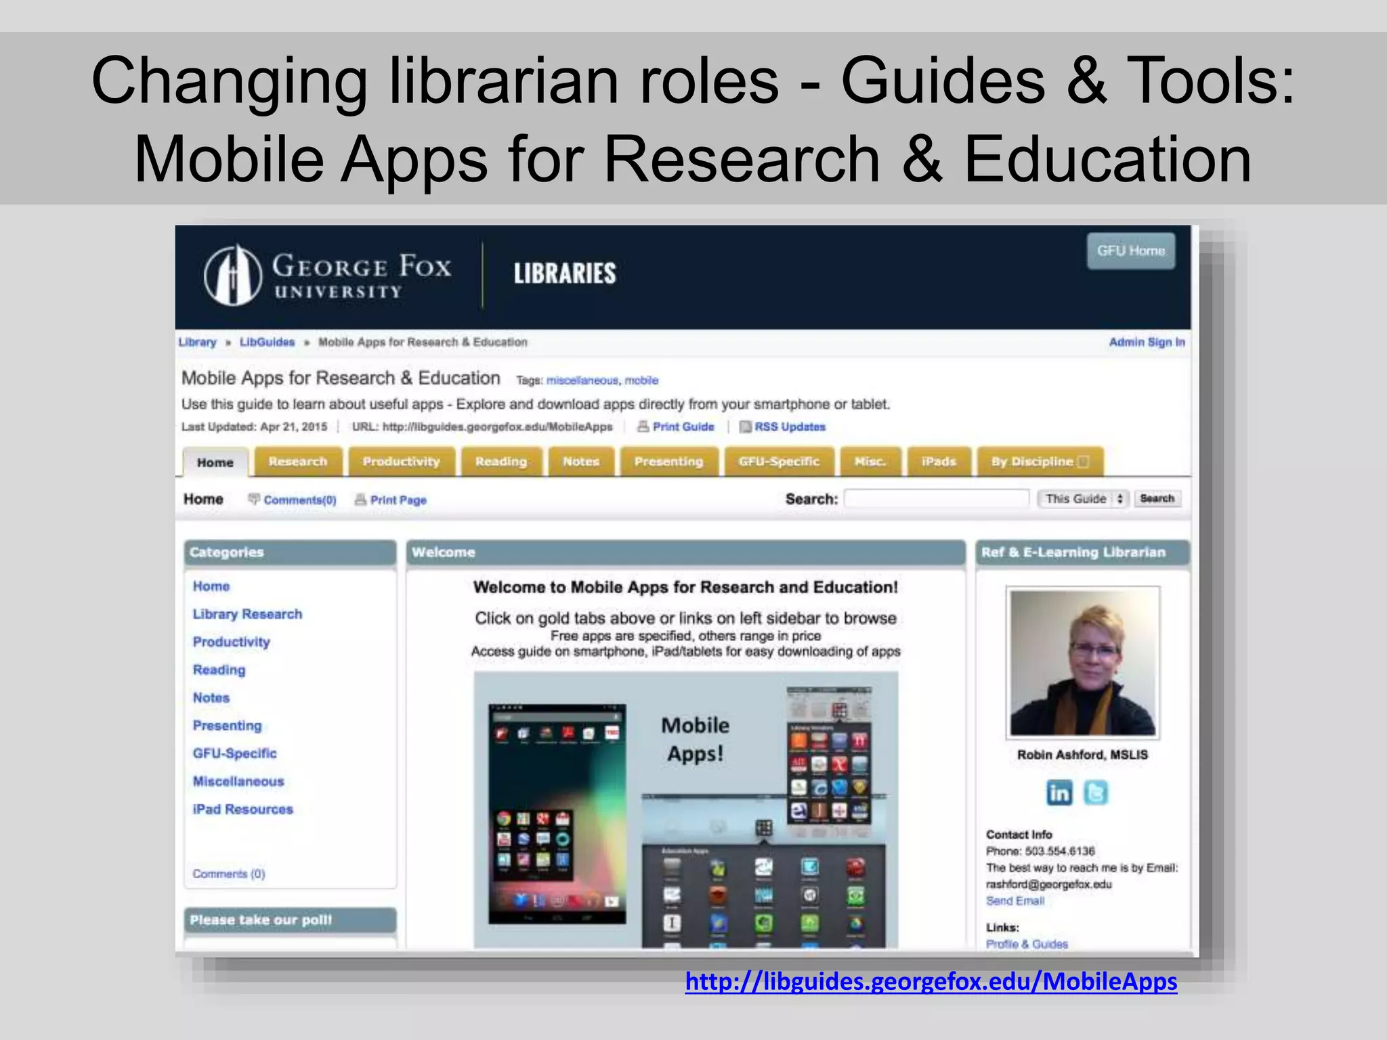Click the Search button
Viewport: 1387px width, 1040px height.
point(1157,499)
